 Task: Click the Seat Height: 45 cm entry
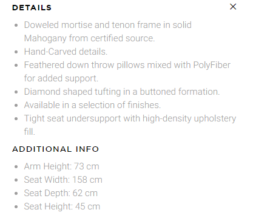(62, 206)
